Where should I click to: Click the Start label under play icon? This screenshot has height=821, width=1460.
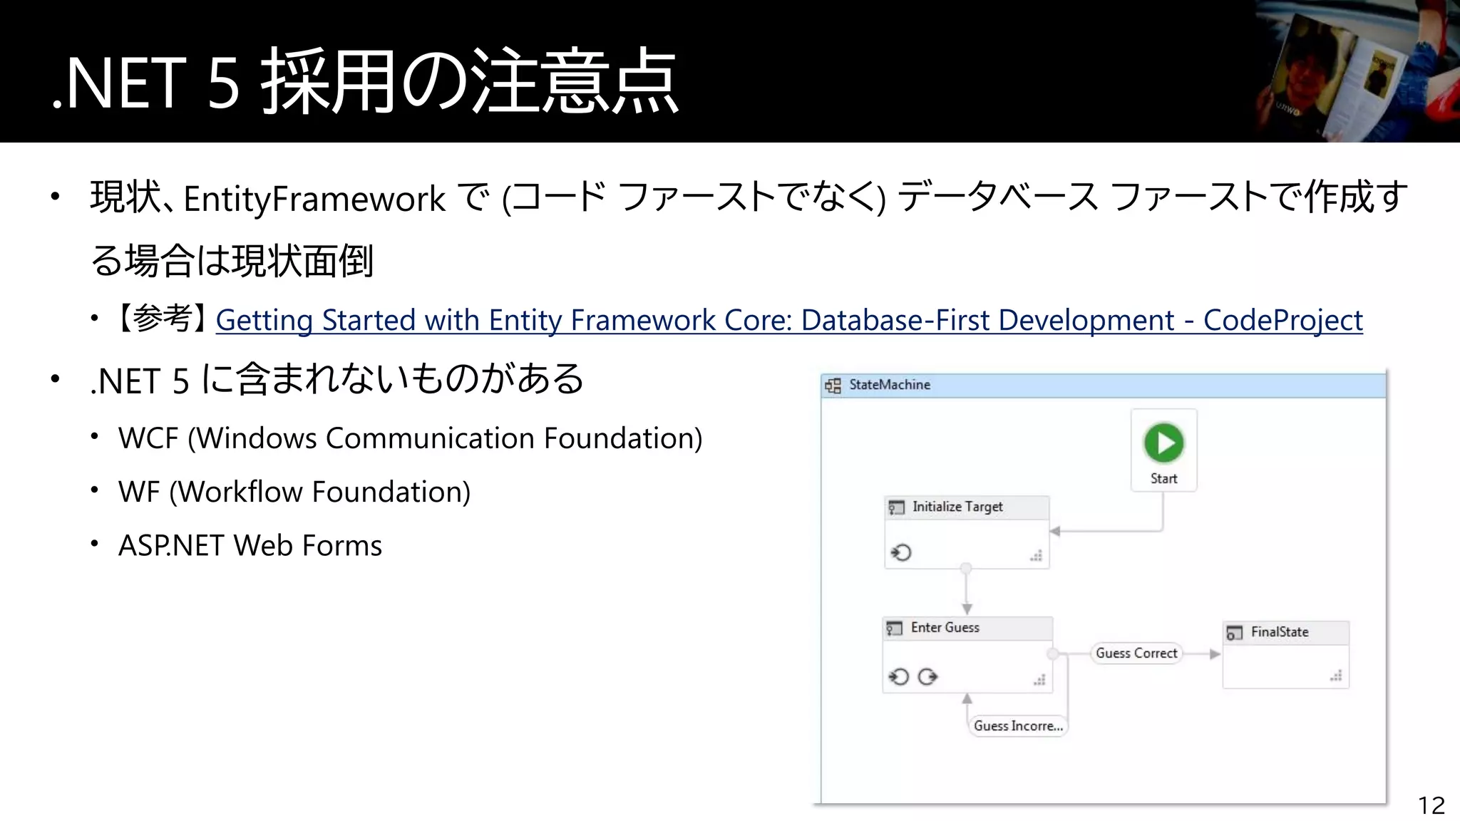point(1163,479)
